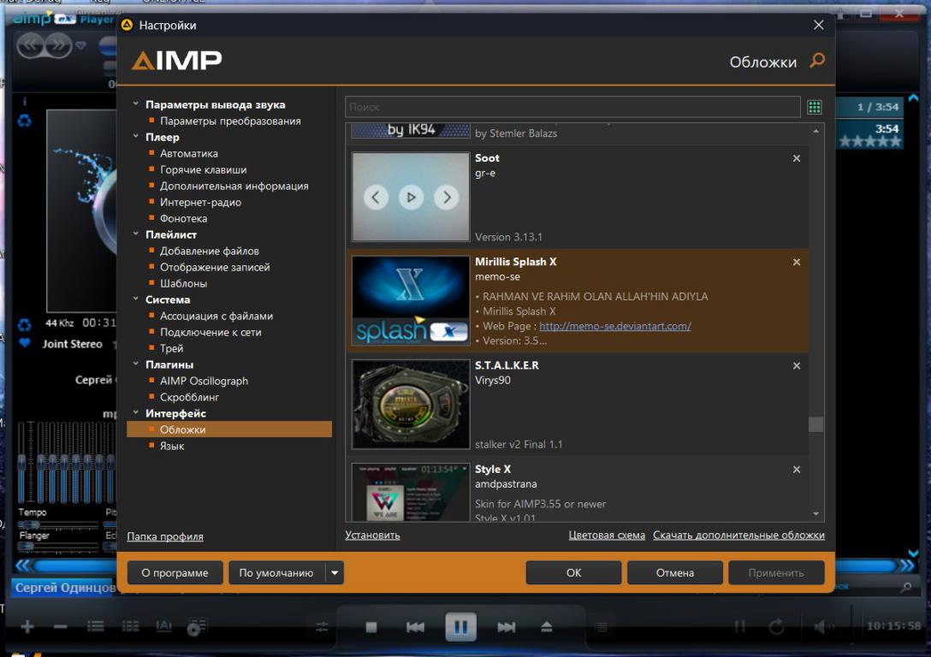This screenshot has height=657, width=931.
Task: Select the S.T.A.L.K.E.R skin thumbnail
Action: point(411,405)
